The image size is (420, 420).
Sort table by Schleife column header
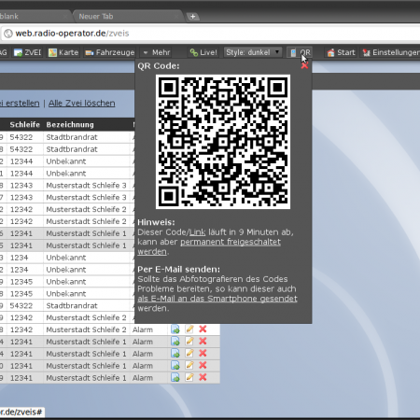tap(25, 125)
